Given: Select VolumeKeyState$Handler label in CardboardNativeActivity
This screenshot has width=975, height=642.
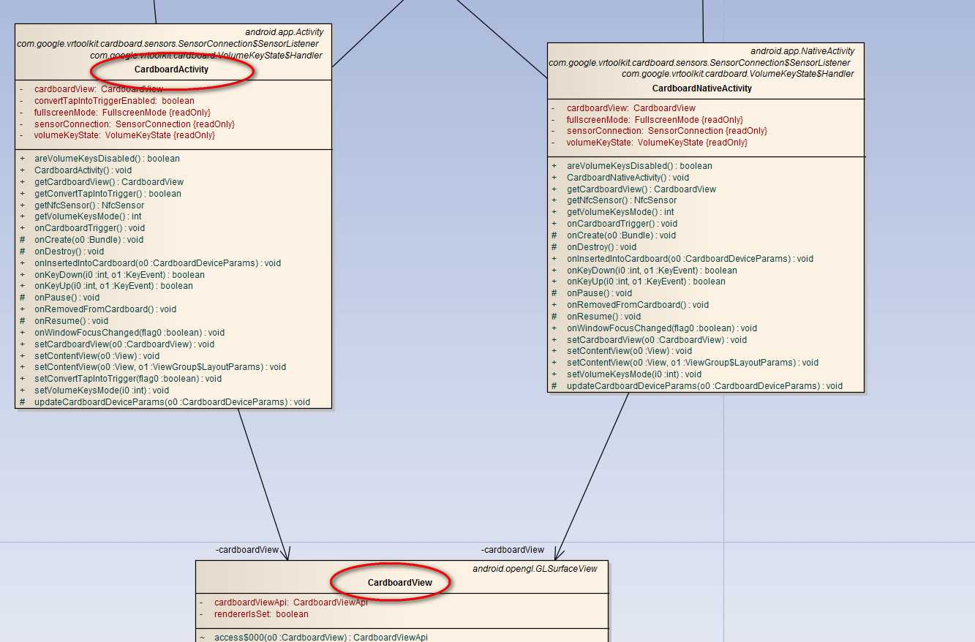Looking at the screenshot, I should (738, 74).
